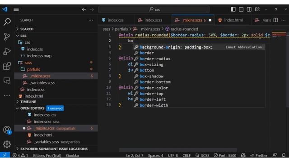Open the Manage settings gear
The image size is (289, 162).
click(7, 144)
